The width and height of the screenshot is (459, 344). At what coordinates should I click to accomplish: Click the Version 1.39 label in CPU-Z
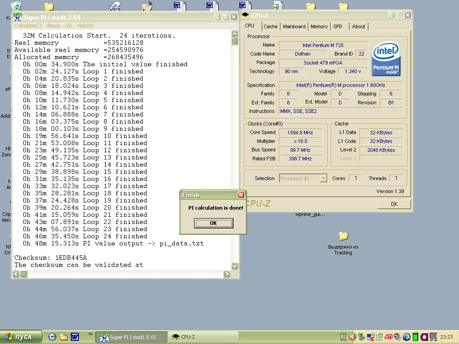[390, 191]
